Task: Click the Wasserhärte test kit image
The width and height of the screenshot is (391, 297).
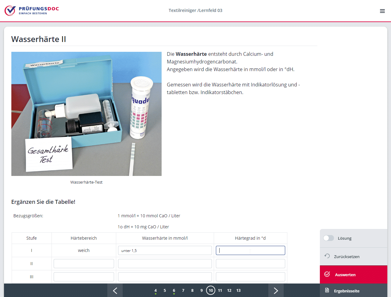Action: point(86,114)
